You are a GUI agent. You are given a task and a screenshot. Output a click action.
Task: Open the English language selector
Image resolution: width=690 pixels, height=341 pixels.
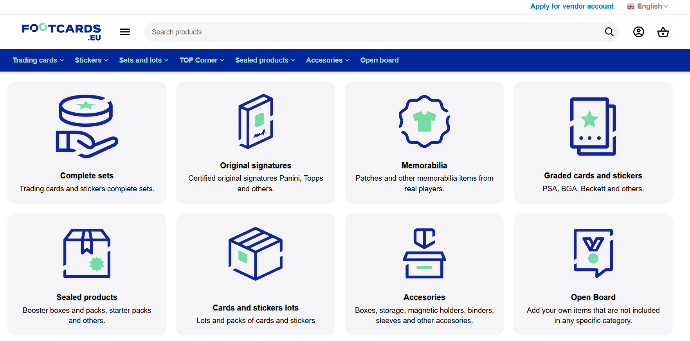(x=647, y=6)
